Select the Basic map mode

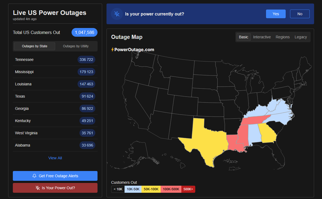tap(243, 37)
